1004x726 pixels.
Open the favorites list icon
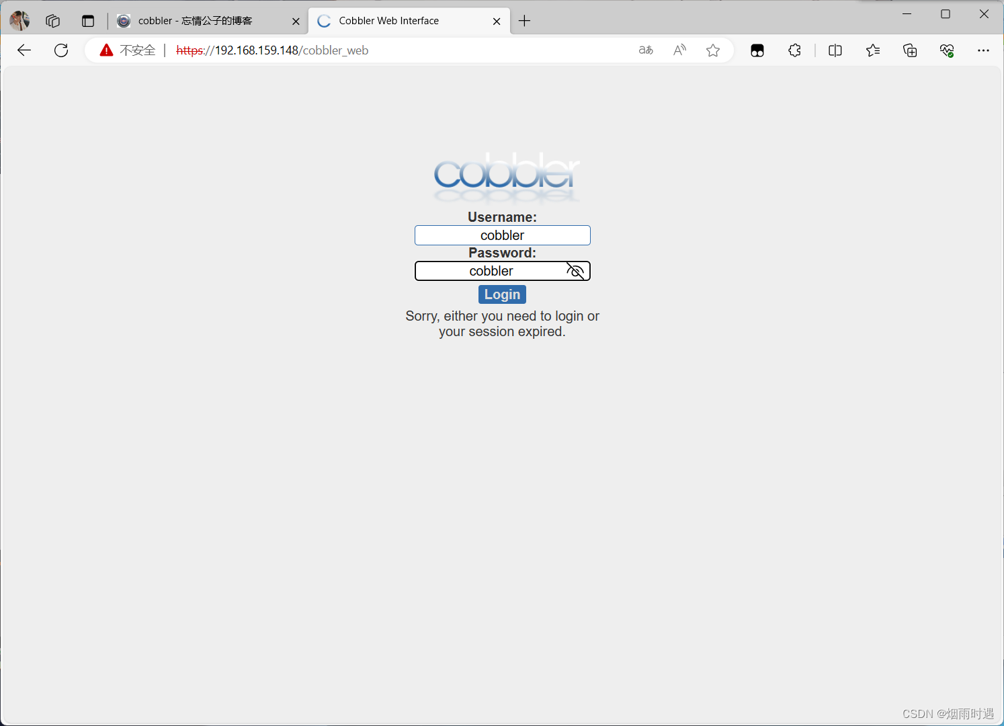pyautogui.click(x=873, y=50)
